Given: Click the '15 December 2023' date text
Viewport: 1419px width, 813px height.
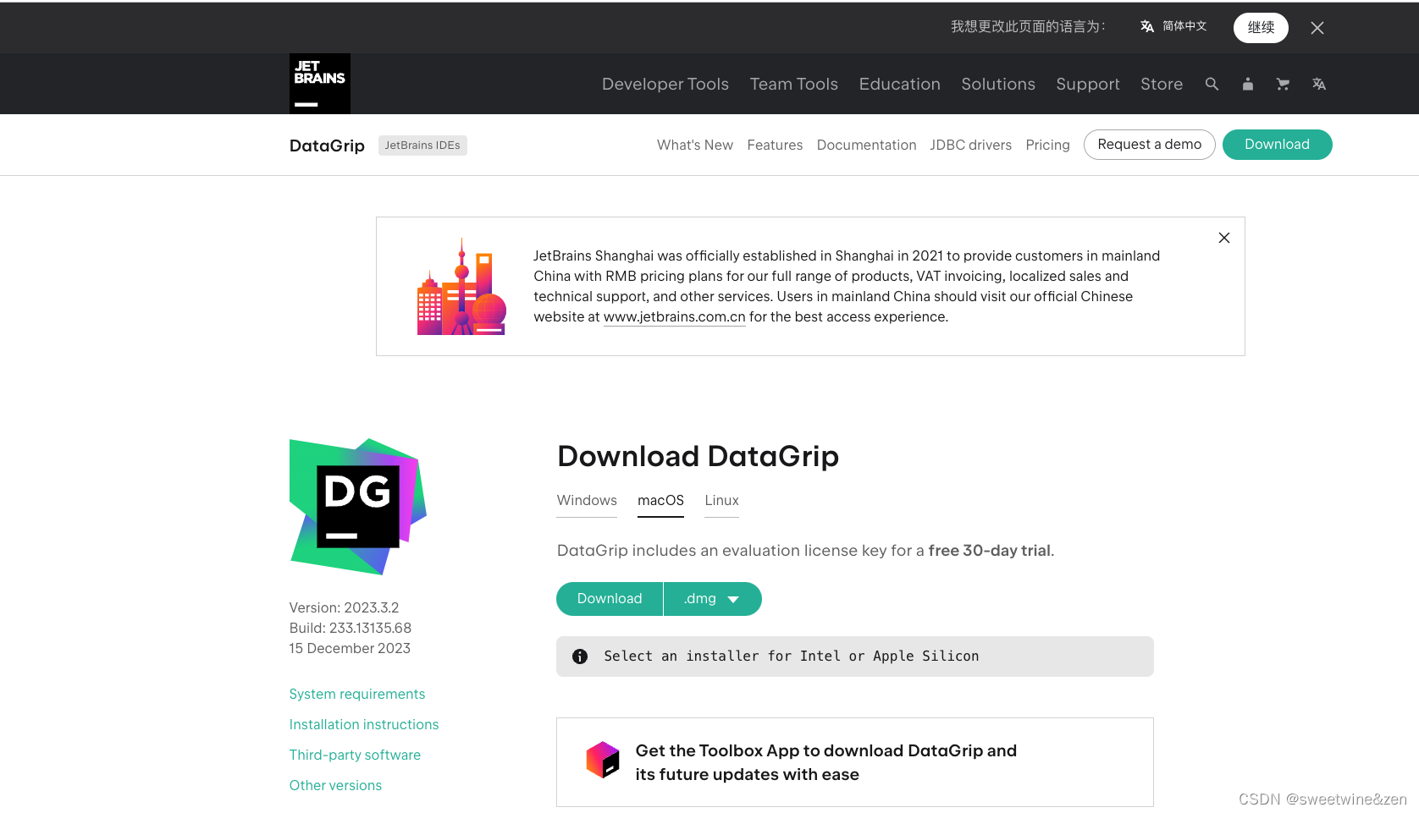Looking at the screenshot, I should (x=350, y=649).
